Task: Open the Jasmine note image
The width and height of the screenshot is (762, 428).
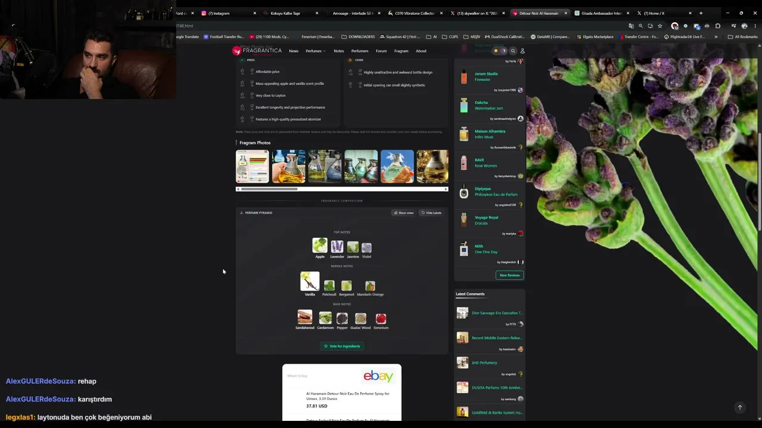Action: [x=352, y=247]
